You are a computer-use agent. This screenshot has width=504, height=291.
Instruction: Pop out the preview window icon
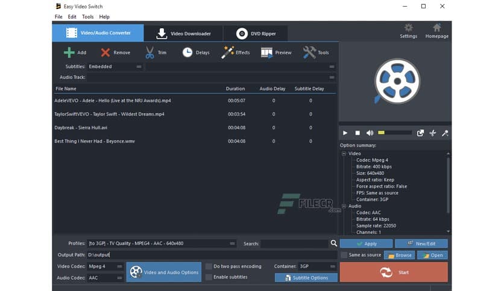[x=420, y=133]
